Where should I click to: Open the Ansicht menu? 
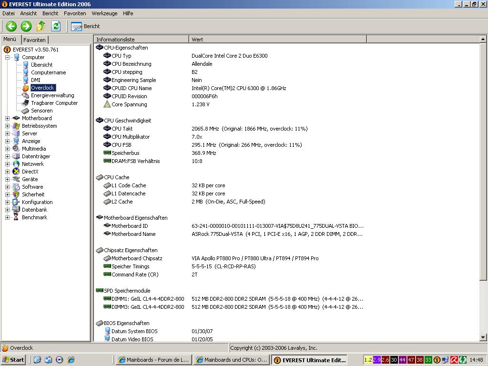point(28,13)
